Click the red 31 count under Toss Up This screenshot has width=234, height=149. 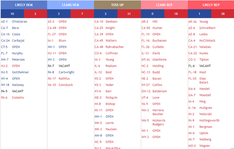tap(129, 14)
